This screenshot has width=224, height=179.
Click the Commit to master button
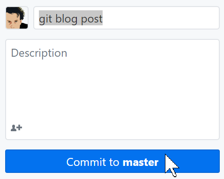(112, 161)
